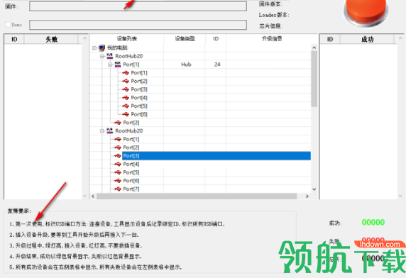Click the 'Hub' device type cell

[186, 65]
